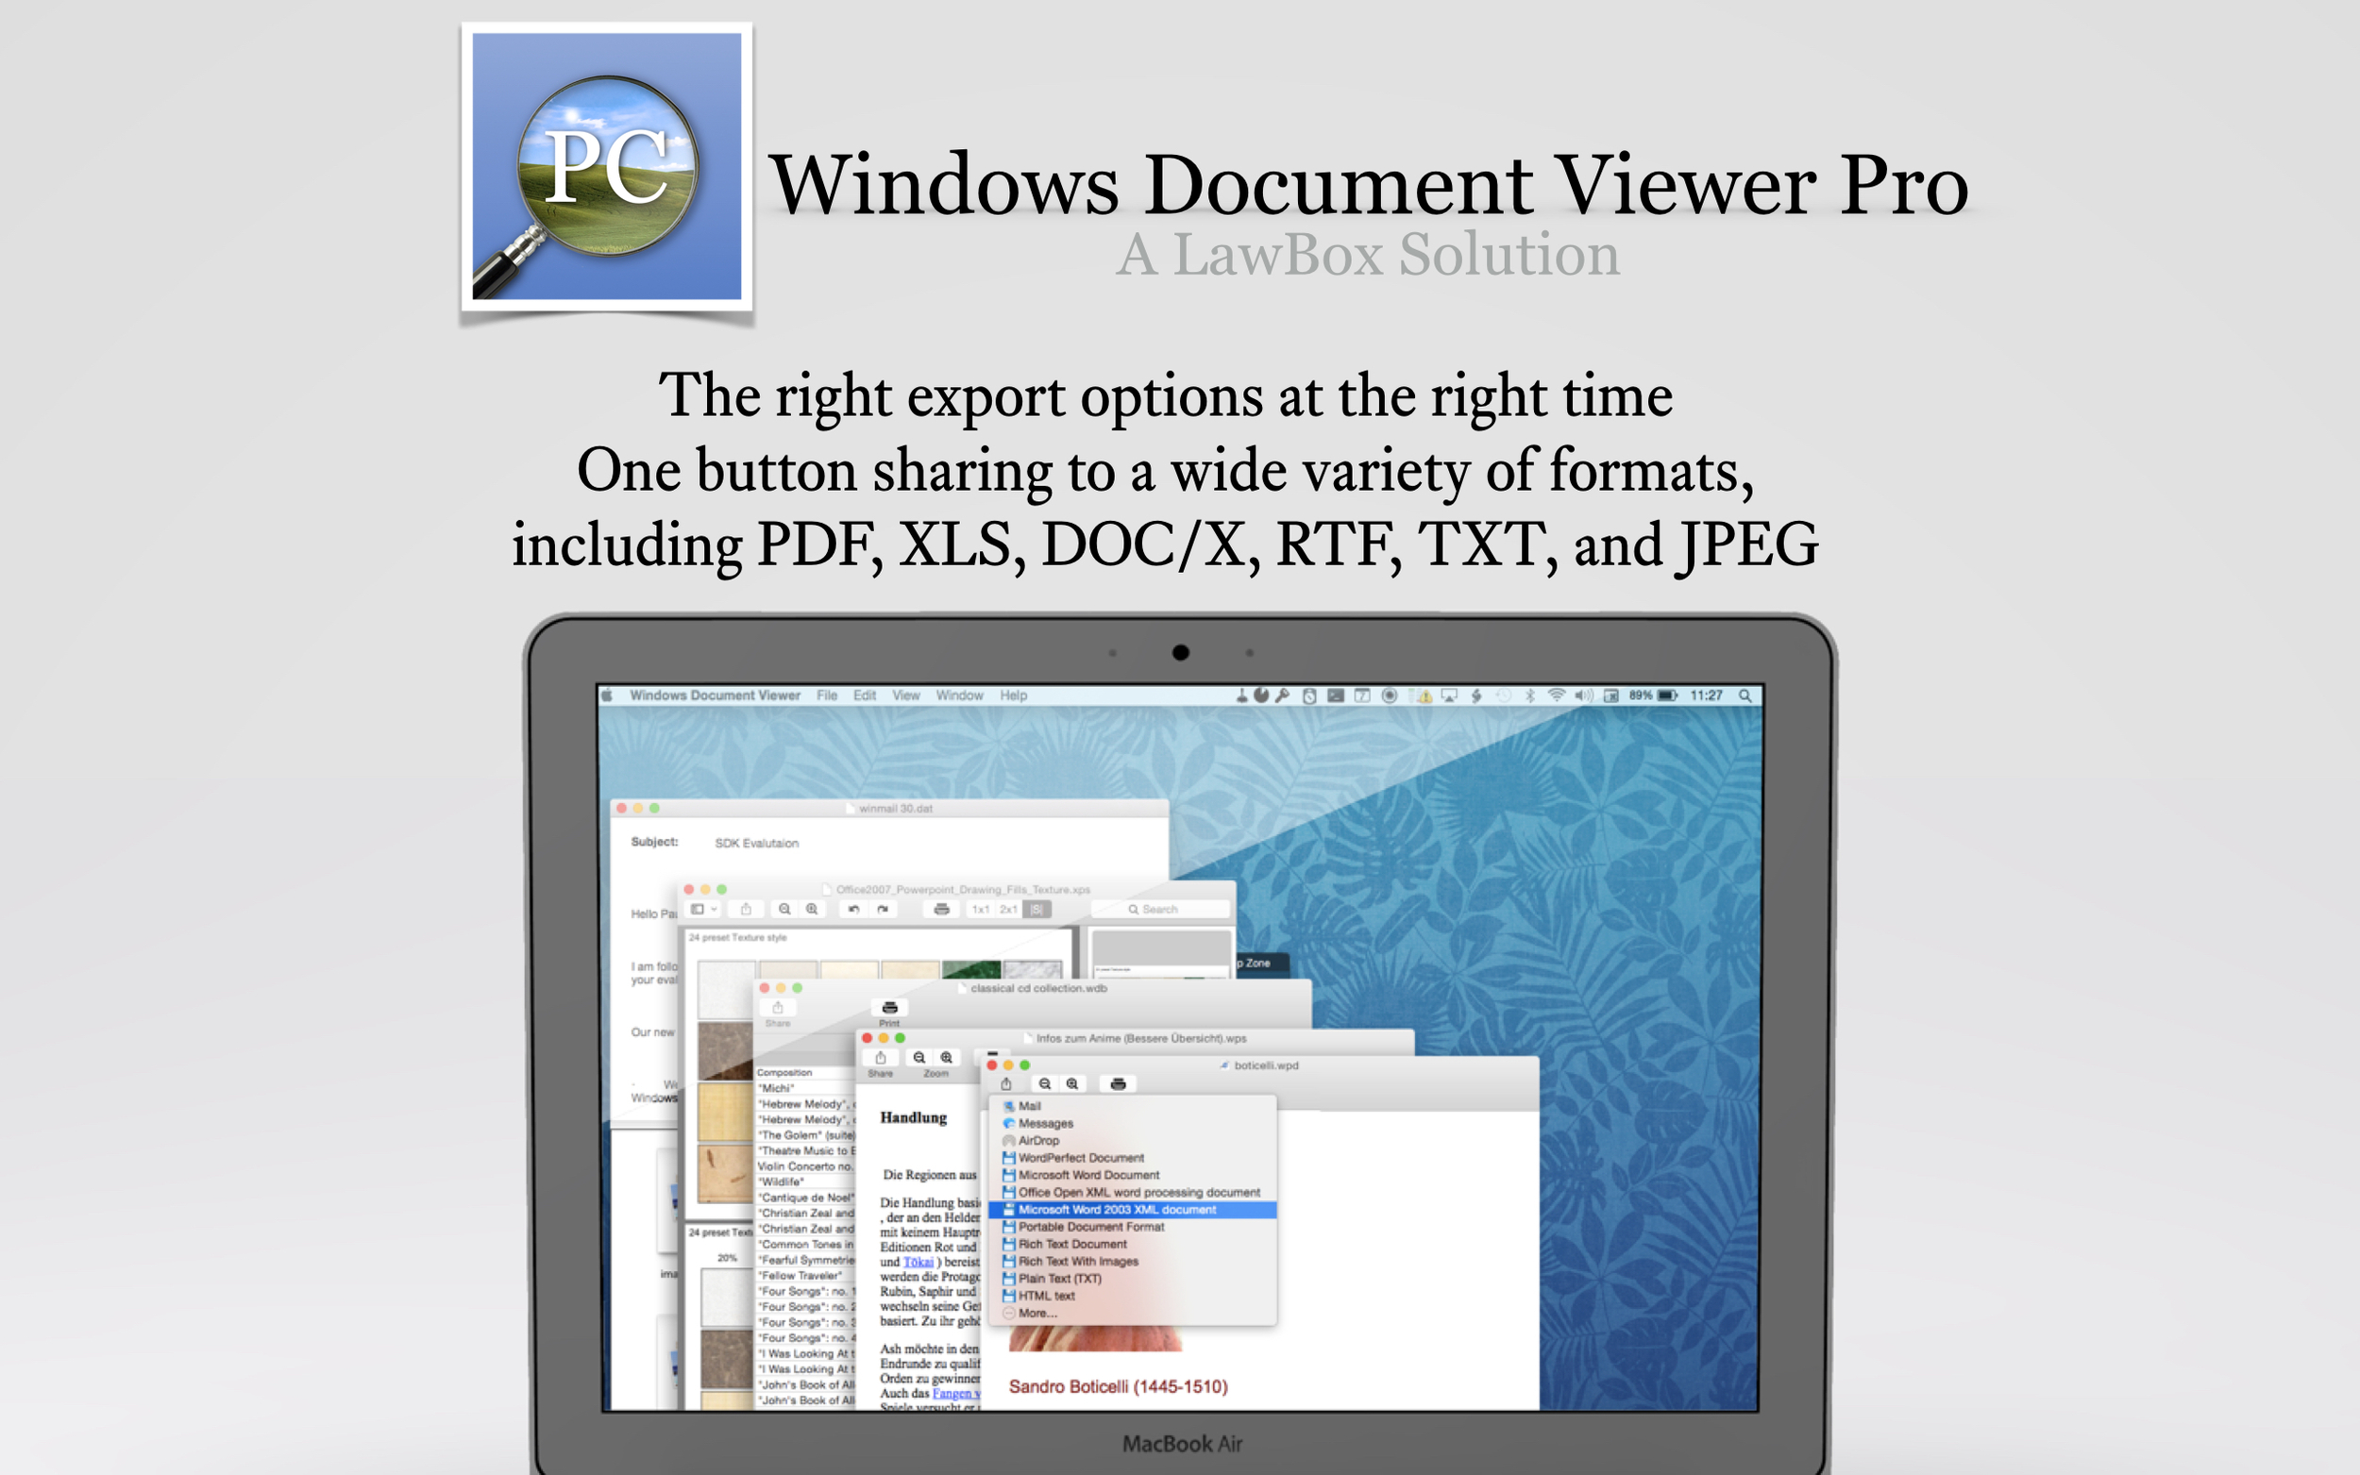Zoom out in the boticelli.wpd window
The height and width of the screenshot is (1475, 2360).
pyautogui.click(x=1045, y=1083)
